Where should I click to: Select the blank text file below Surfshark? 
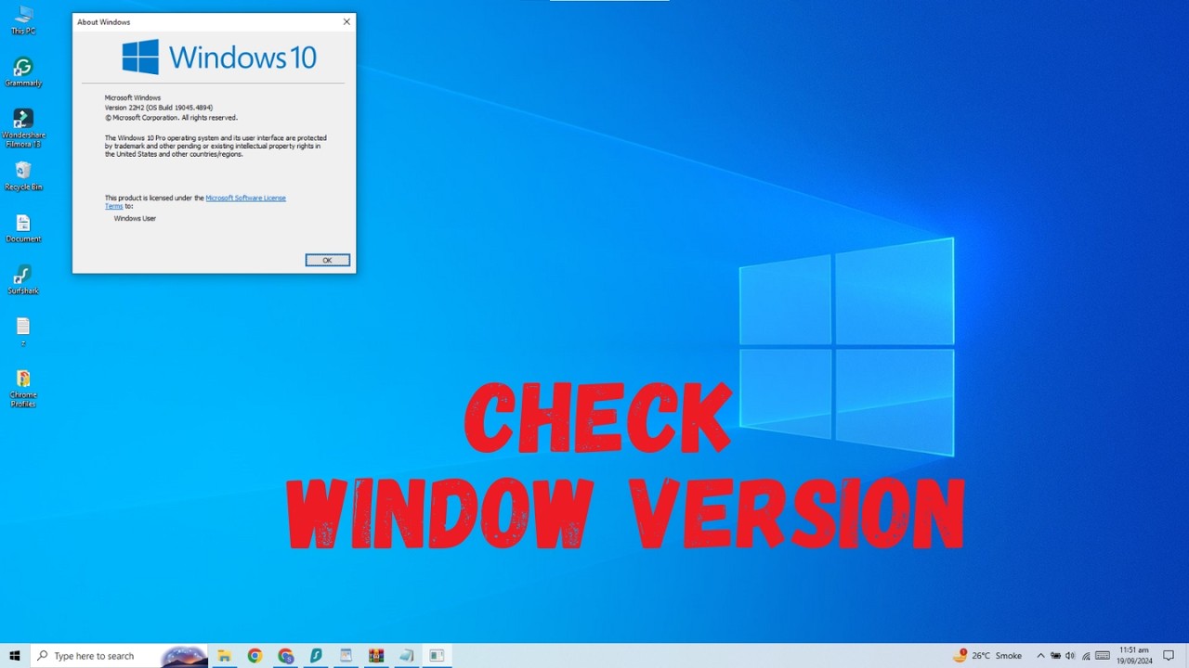point(23,331)
